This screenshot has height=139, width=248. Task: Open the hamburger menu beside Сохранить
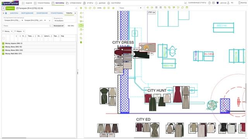coord(3,8)
